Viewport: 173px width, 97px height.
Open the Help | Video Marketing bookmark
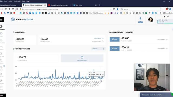coord(94,13)
